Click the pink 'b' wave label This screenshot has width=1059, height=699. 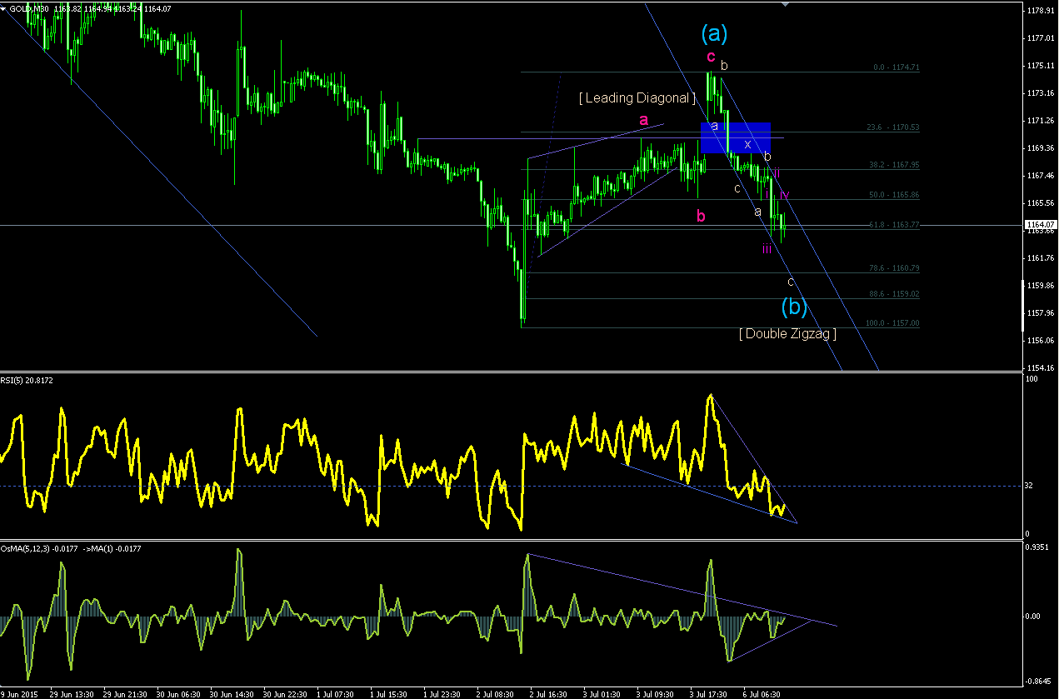pos(701,216)
